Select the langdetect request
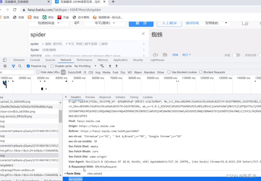Viewport: 261px width, 181px height. [29, 165]
